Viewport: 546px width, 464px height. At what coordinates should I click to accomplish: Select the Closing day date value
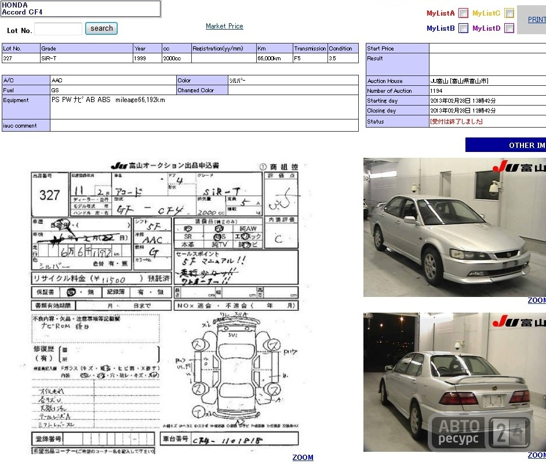tap(463, 110)
